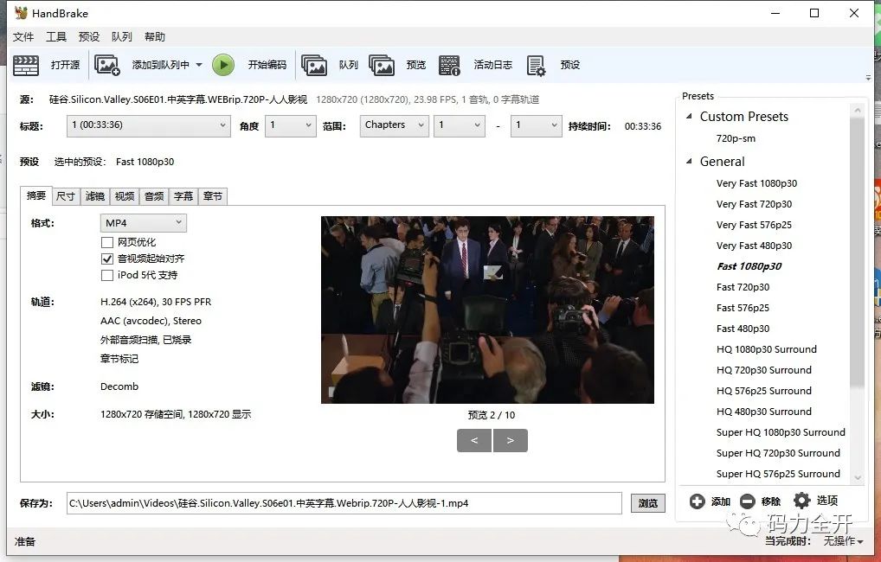Click the 开始编码 toolbar label

tap(267, 65)
